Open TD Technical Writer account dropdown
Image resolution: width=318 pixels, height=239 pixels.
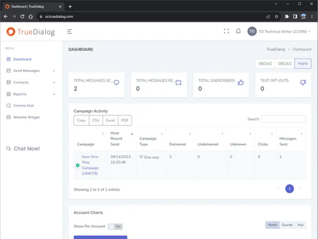pyautogui.click(x=284, y=31)
